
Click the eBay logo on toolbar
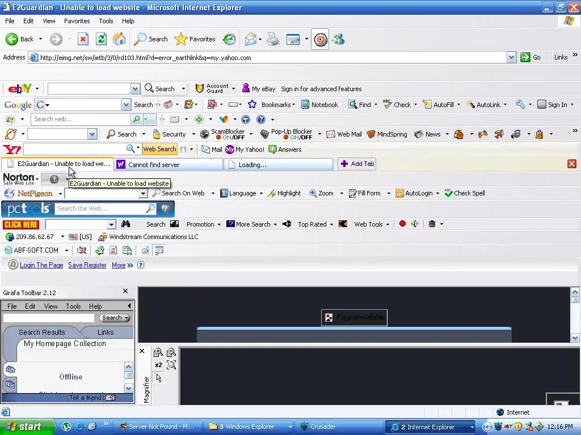click(20, 89)
